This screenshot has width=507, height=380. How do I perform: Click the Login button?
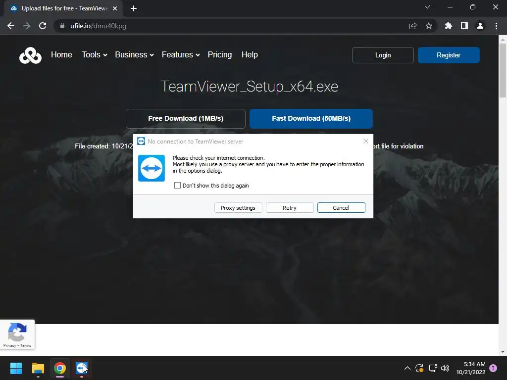tap(383, 55)
